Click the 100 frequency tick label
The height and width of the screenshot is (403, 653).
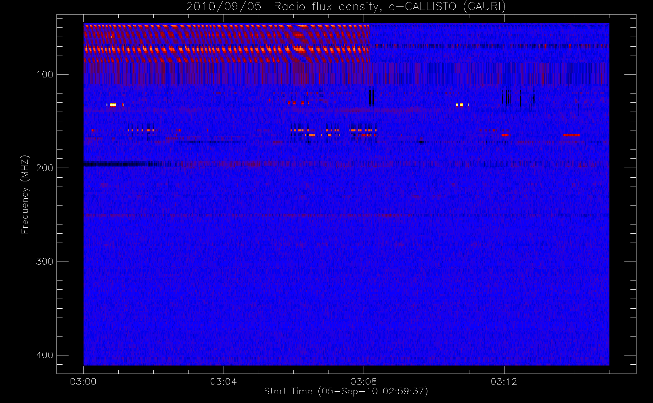[x=44, y=74]
